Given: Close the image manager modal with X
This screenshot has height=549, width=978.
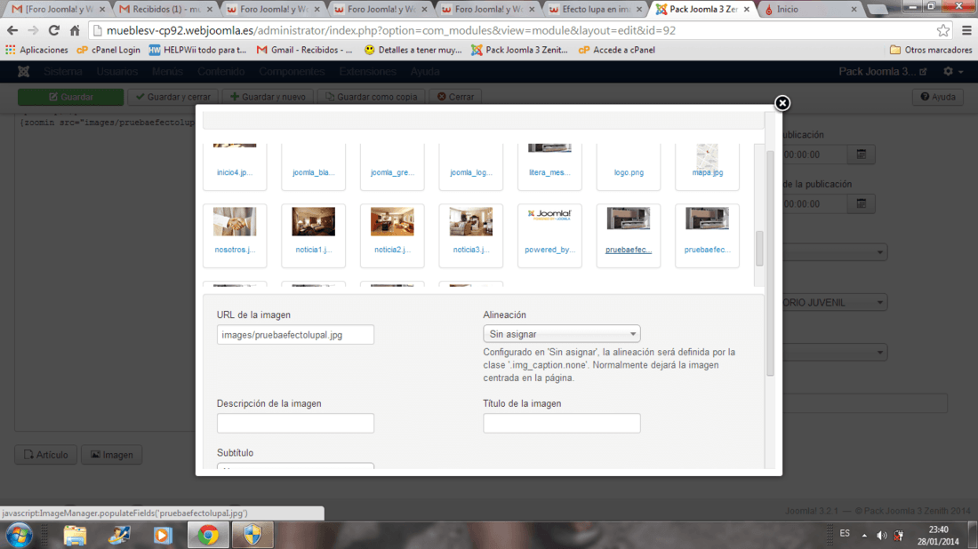Looking at the screenshot, I should coord(782,103).
